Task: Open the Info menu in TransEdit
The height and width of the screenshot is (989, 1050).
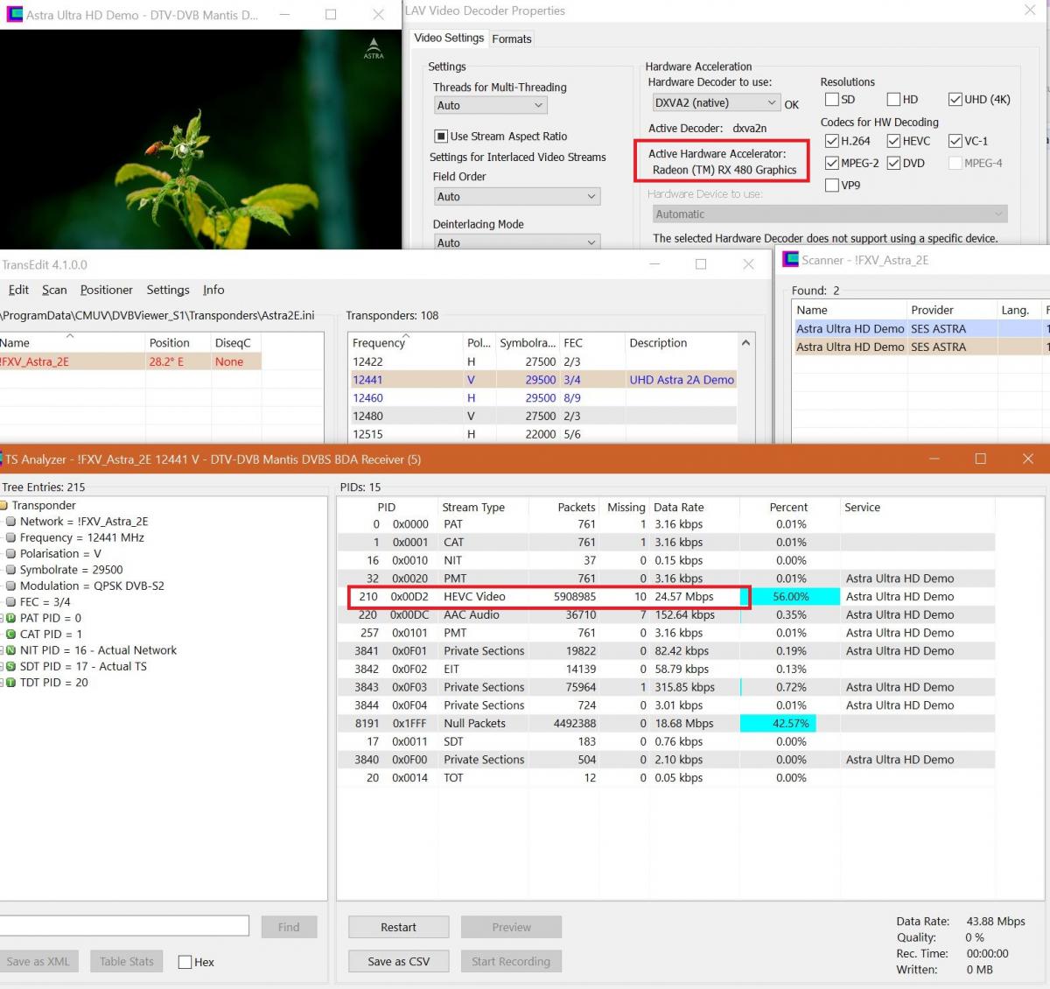Action: (213, 290)
